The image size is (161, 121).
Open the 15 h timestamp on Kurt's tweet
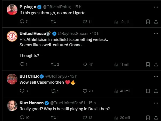[x=92, y=103]
